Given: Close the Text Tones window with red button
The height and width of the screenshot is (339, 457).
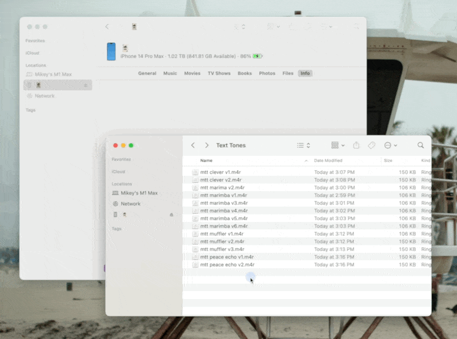Looking at the screenshot, I should [115, 146].
